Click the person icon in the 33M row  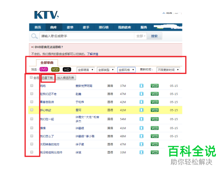[141, 152]
